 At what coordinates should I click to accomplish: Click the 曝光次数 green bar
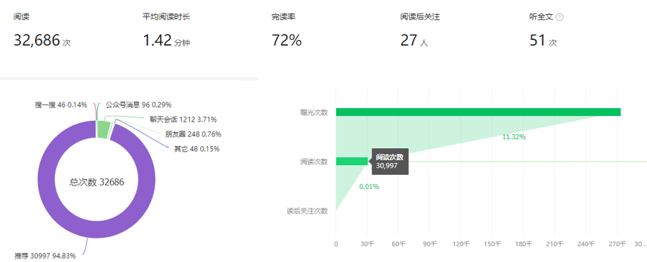tap(478, 112)
